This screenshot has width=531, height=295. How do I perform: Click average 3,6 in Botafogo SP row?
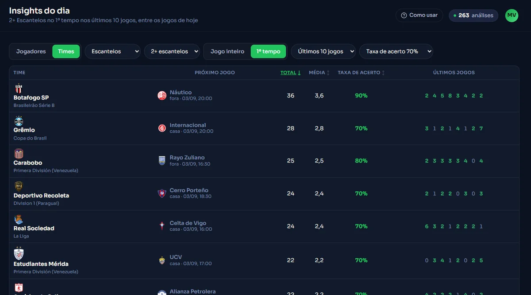[x=319, y=96]
